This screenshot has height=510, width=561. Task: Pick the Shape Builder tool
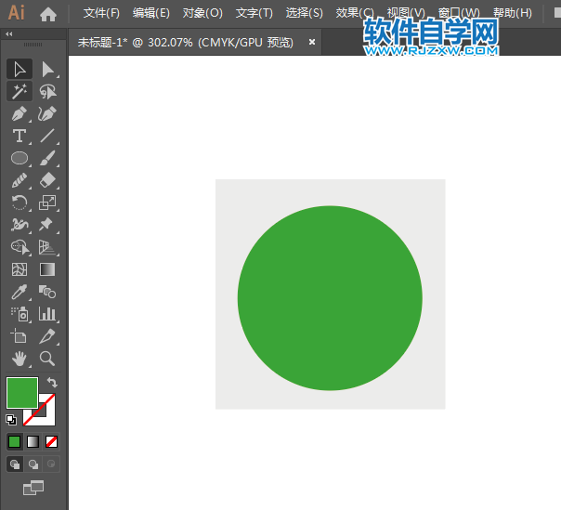[20, 247]
